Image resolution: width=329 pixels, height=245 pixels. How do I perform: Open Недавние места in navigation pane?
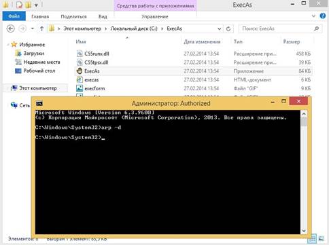pos(41,62)
